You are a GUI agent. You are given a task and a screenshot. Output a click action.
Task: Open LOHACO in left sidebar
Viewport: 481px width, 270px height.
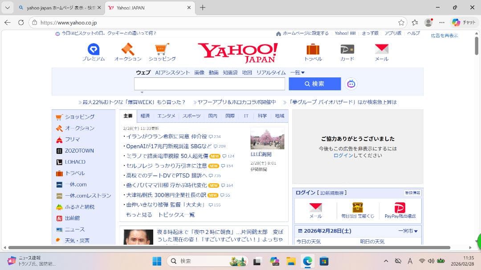click(x=75, y=162)
